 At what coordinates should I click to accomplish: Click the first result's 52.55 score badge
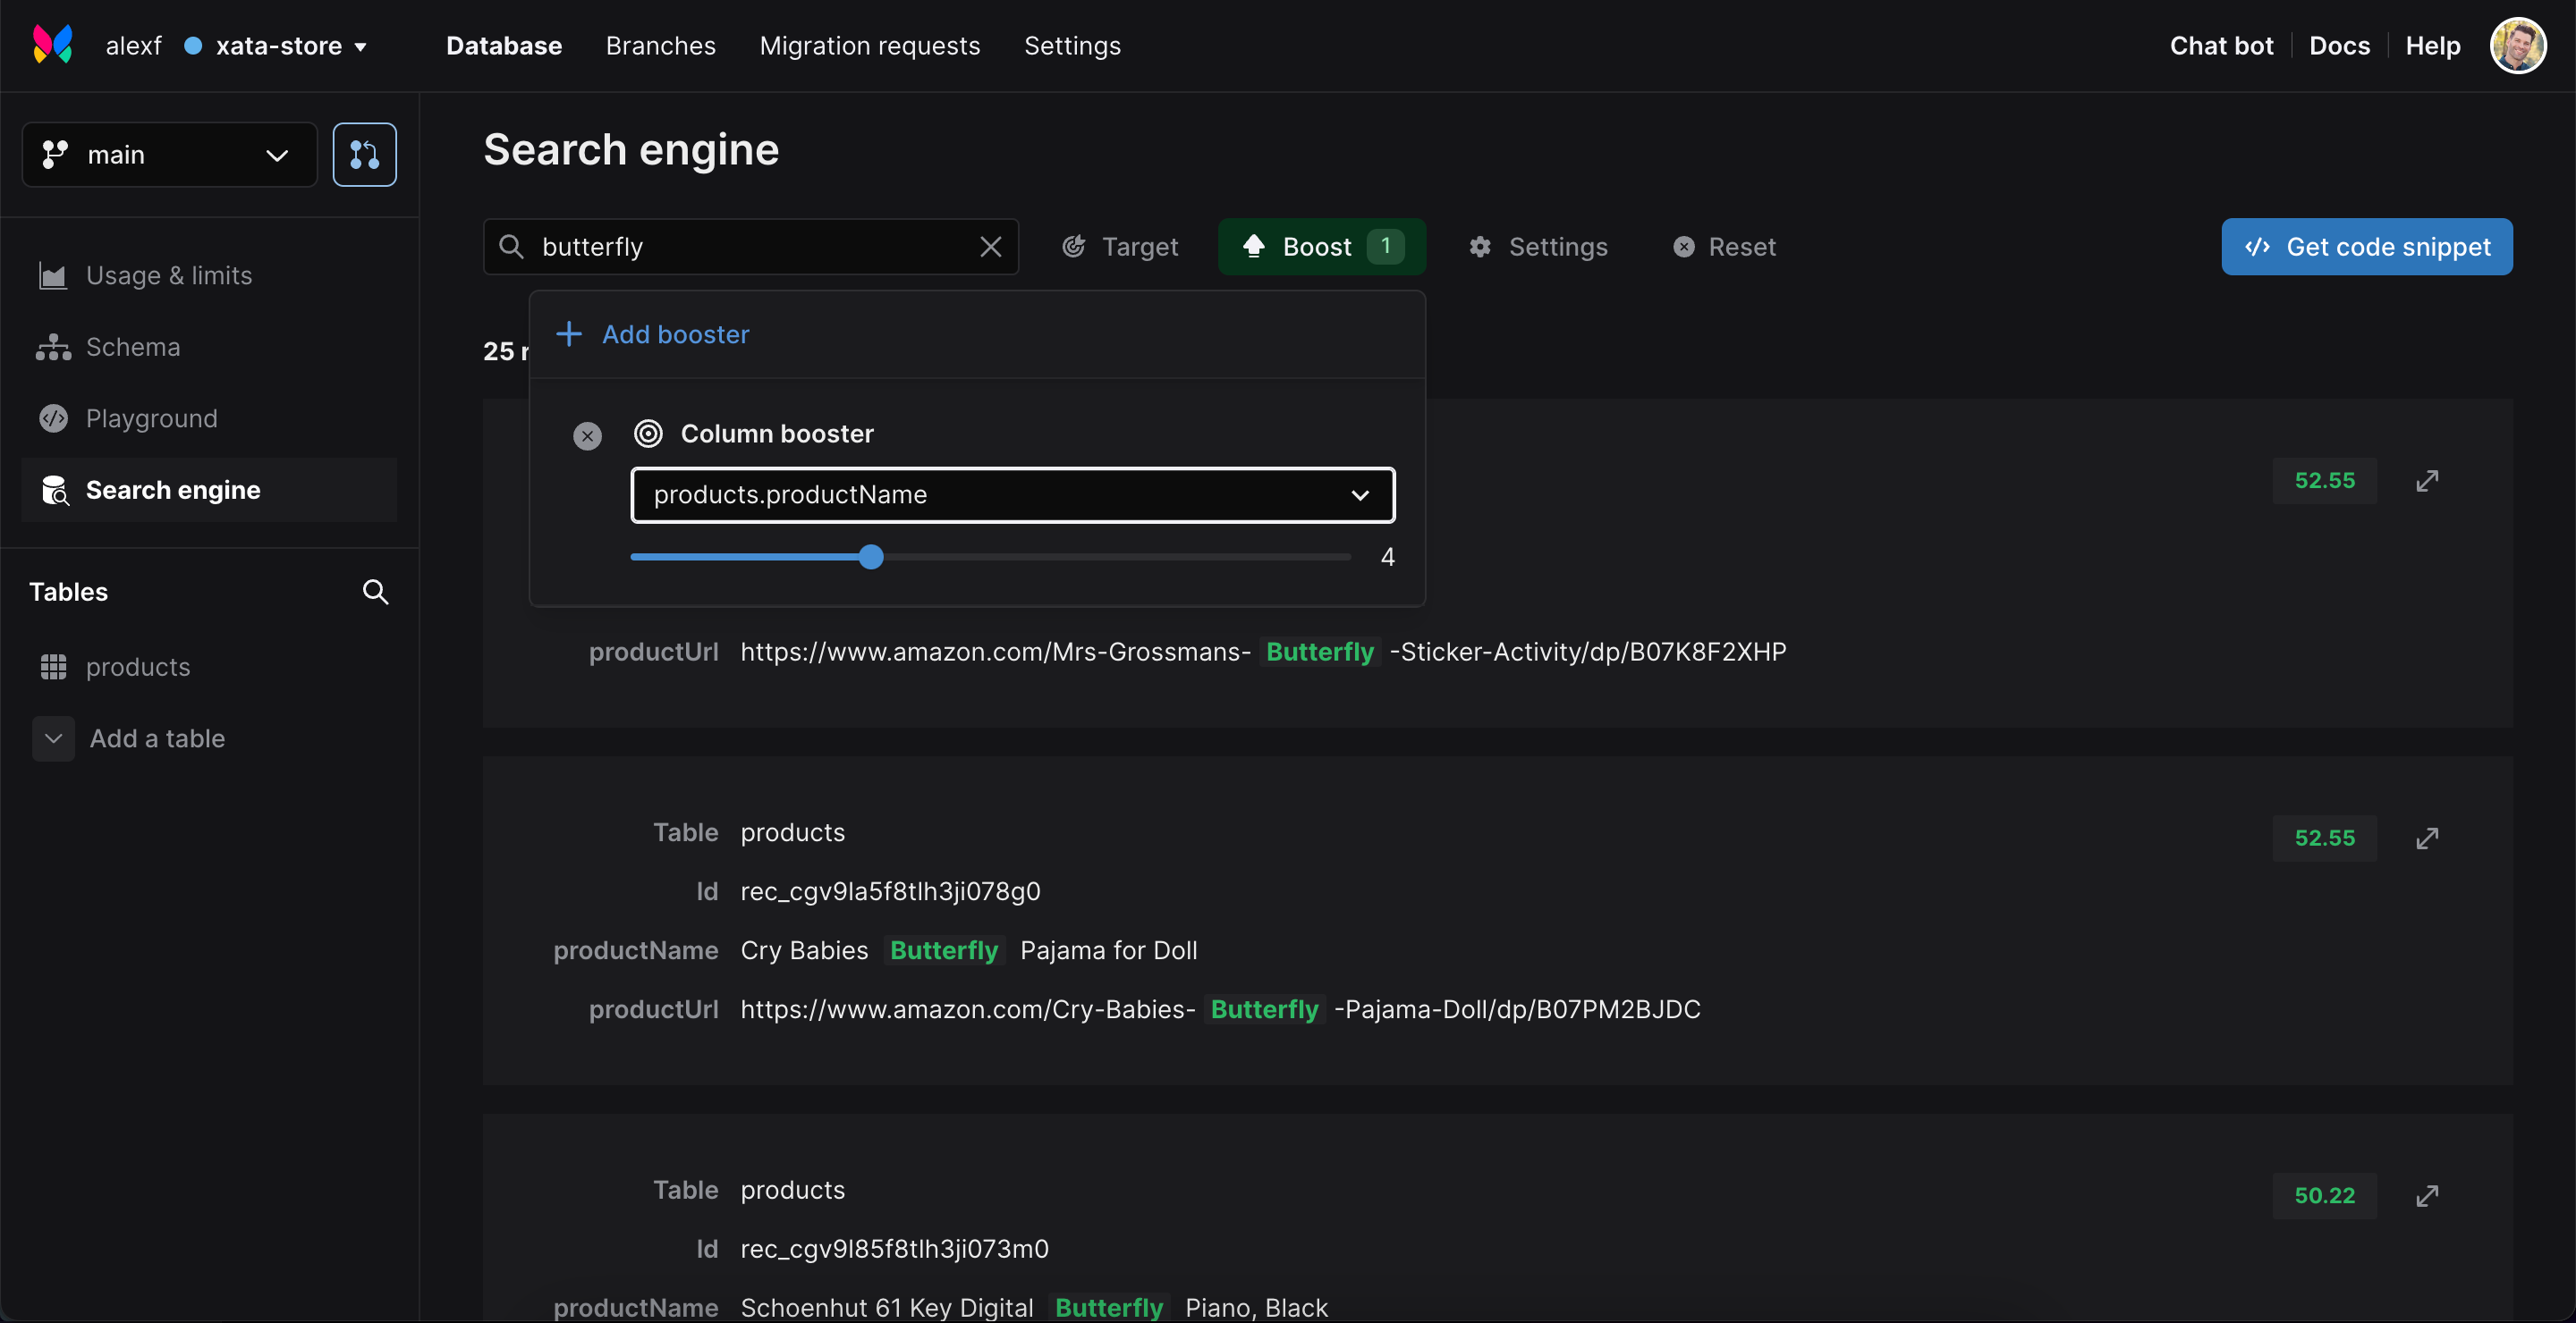pyautogui.click(x=2324, y=481)
